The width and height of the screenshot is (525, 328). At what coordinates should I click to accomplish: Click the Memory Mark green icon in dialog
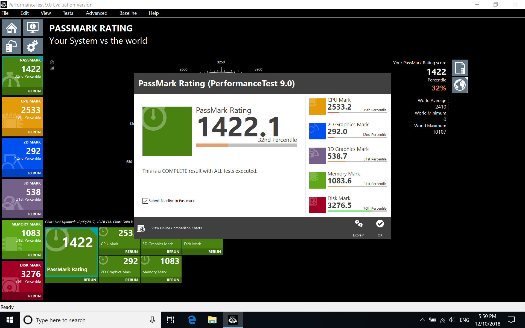(x=317, y=180)
